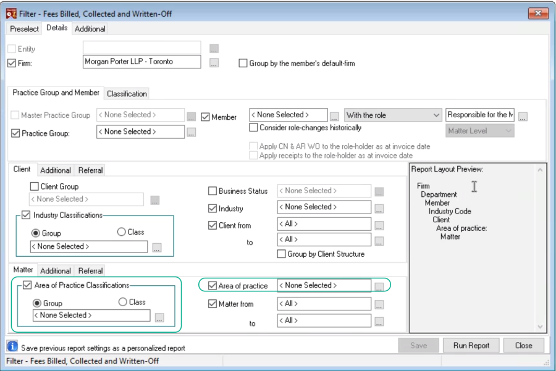Image resolution: width=556 pixels, height=371 pixels.
Task: Click the Run Report button
Action: point(471,346)
